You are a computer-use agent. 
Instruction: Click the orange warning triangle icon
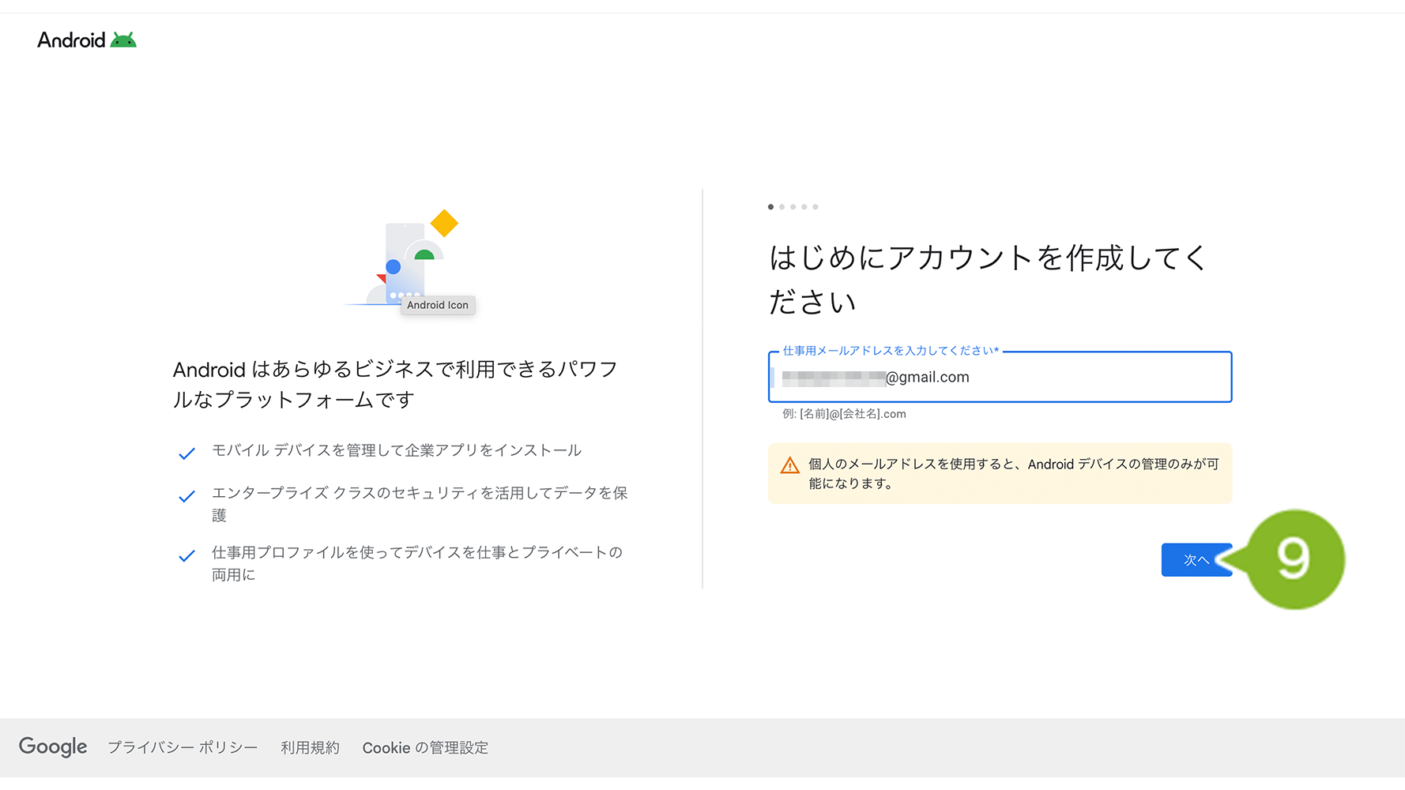pyautogui.click(x=789, y=465)
